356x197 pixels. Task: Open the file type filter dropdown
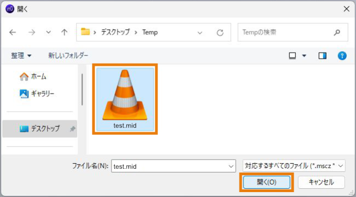click(x=294, y=166)
